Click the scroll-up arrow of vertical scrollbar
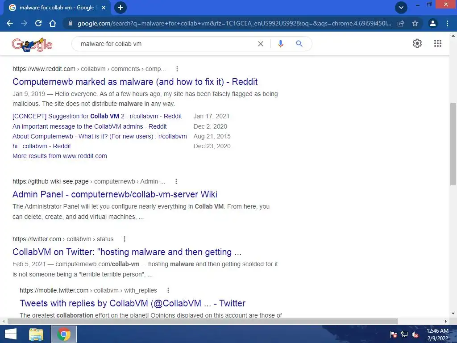Image resolution: width=457 pixels, height=343 pixels. click(x=453, y=36)
